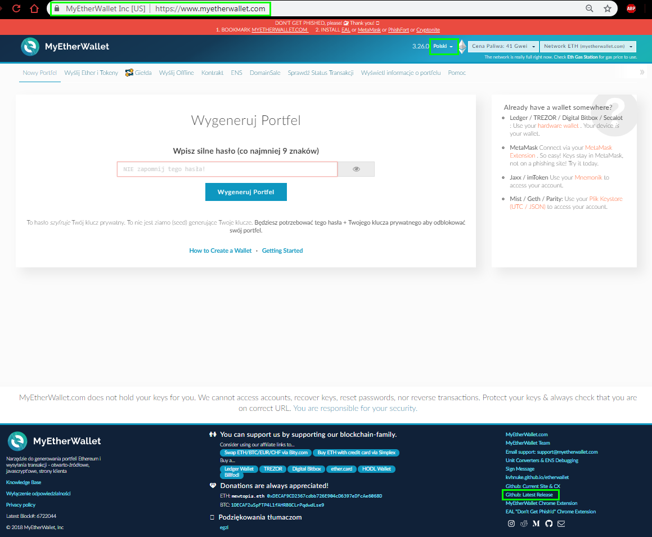Open the Mnemonik link

coord(588,177)
